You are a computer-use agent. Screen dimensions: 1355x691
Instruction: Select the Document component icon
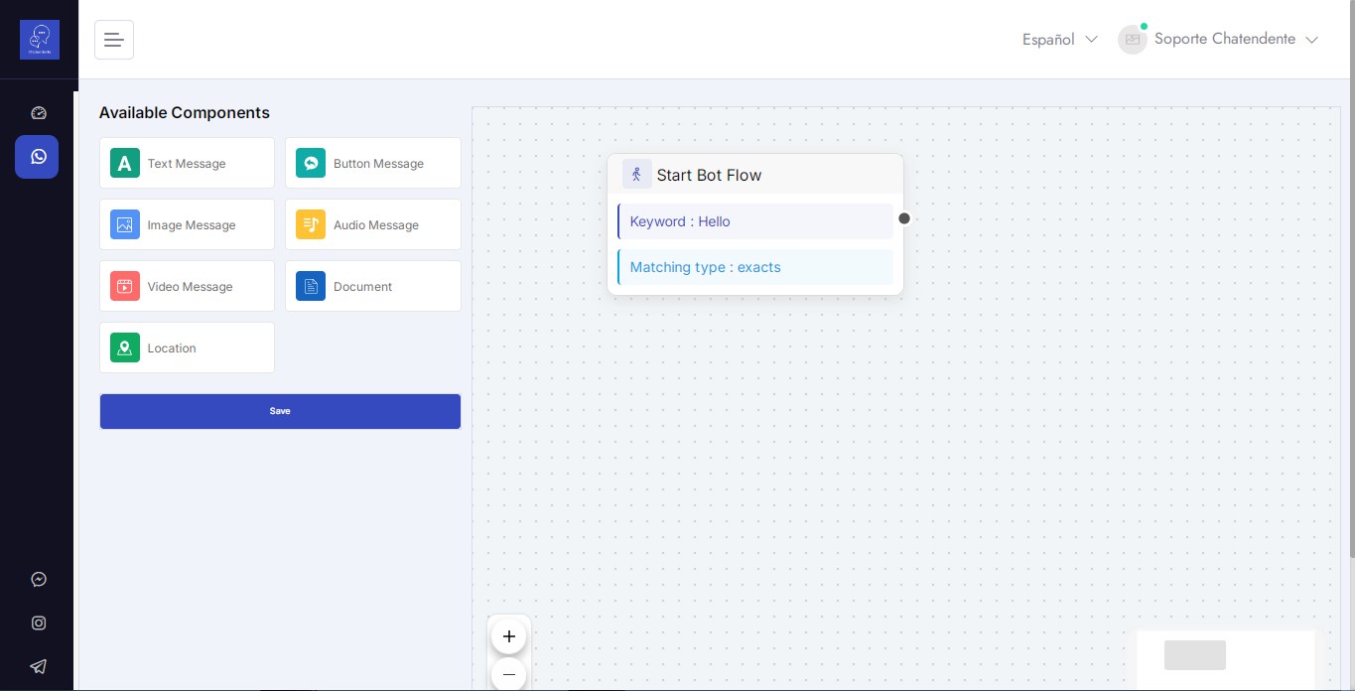(311, 287)
